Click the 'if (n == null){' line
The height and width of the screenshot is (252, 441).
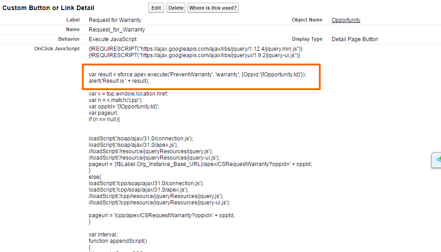coord(104,119)
